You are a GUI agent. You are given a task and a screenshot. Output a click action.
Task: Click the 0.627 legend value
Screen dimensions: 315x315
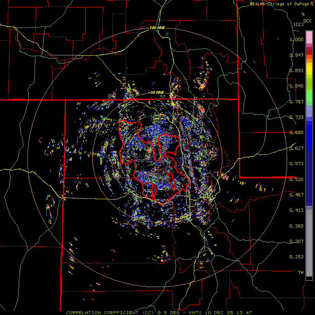296,148
